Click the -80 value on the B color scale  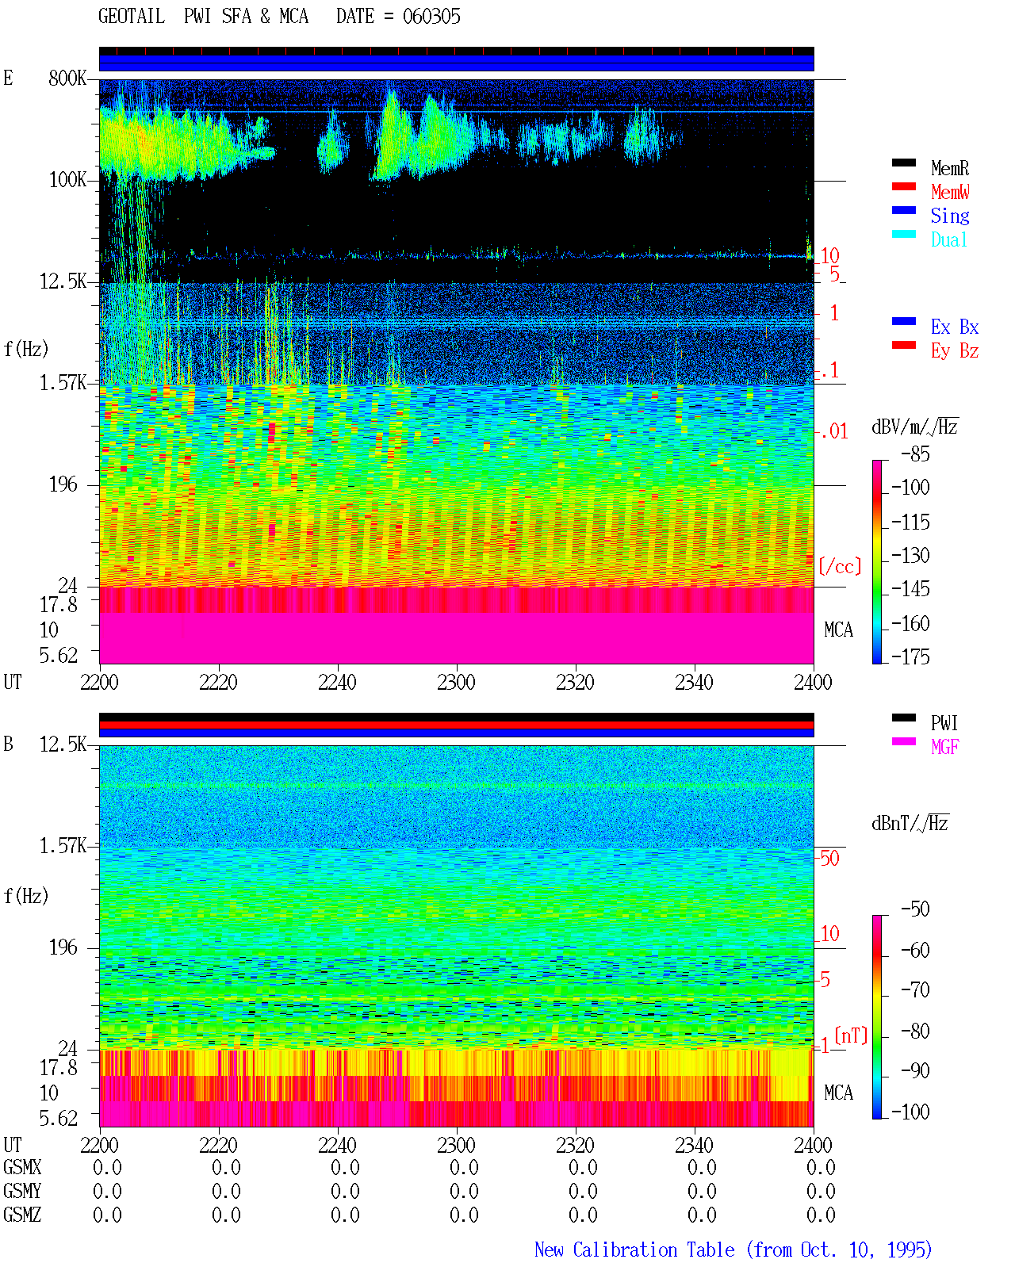(x=915, y=1031)
